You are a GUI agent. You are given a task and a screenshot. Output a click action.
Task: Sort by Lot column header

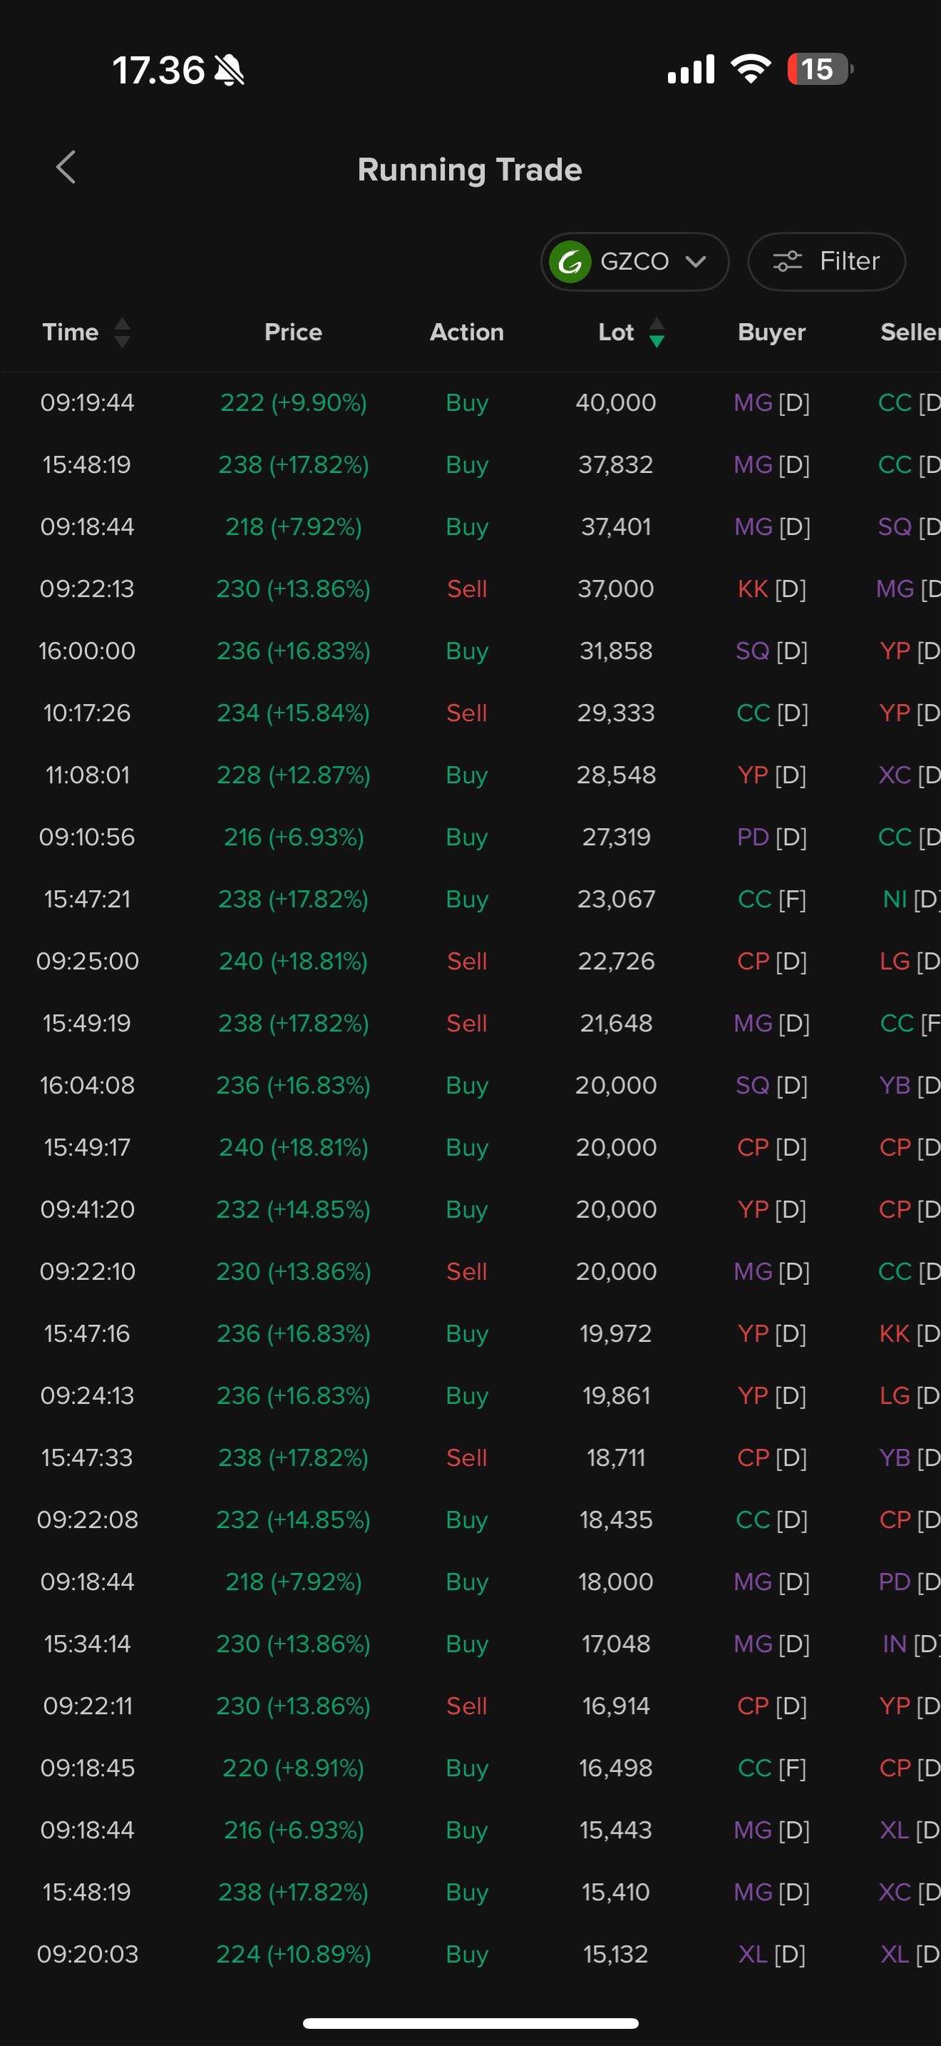pos(616,332)
